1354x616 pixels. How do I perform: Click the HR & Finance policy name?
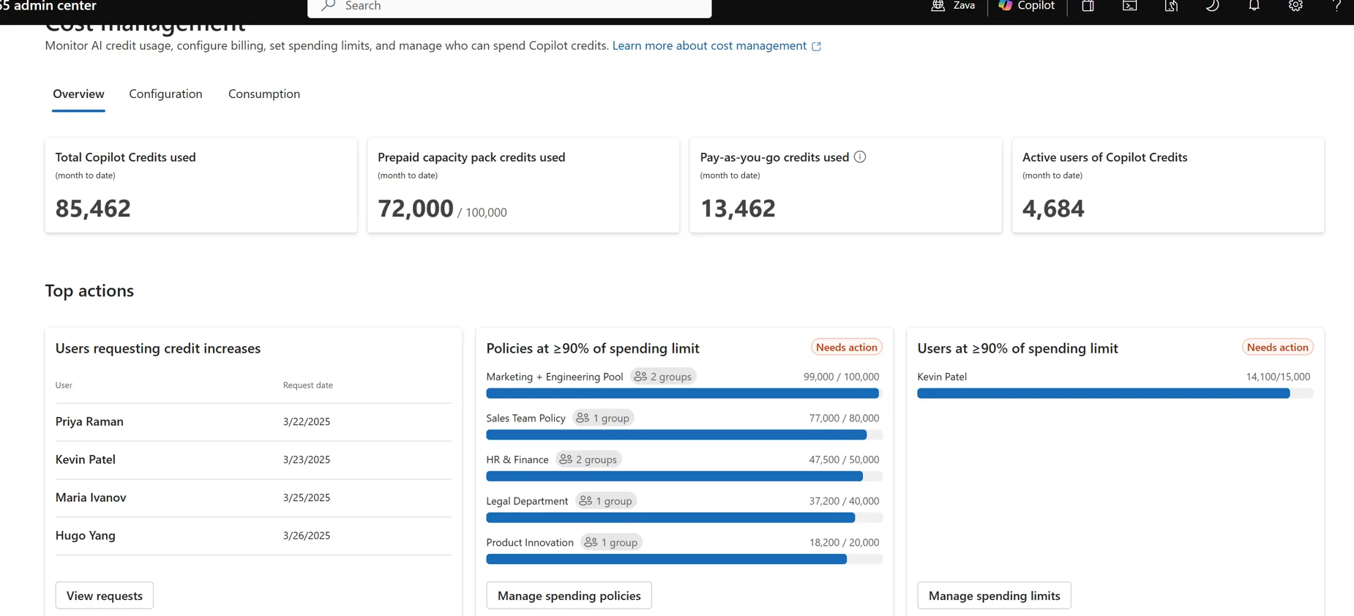(x=517, y=460)
